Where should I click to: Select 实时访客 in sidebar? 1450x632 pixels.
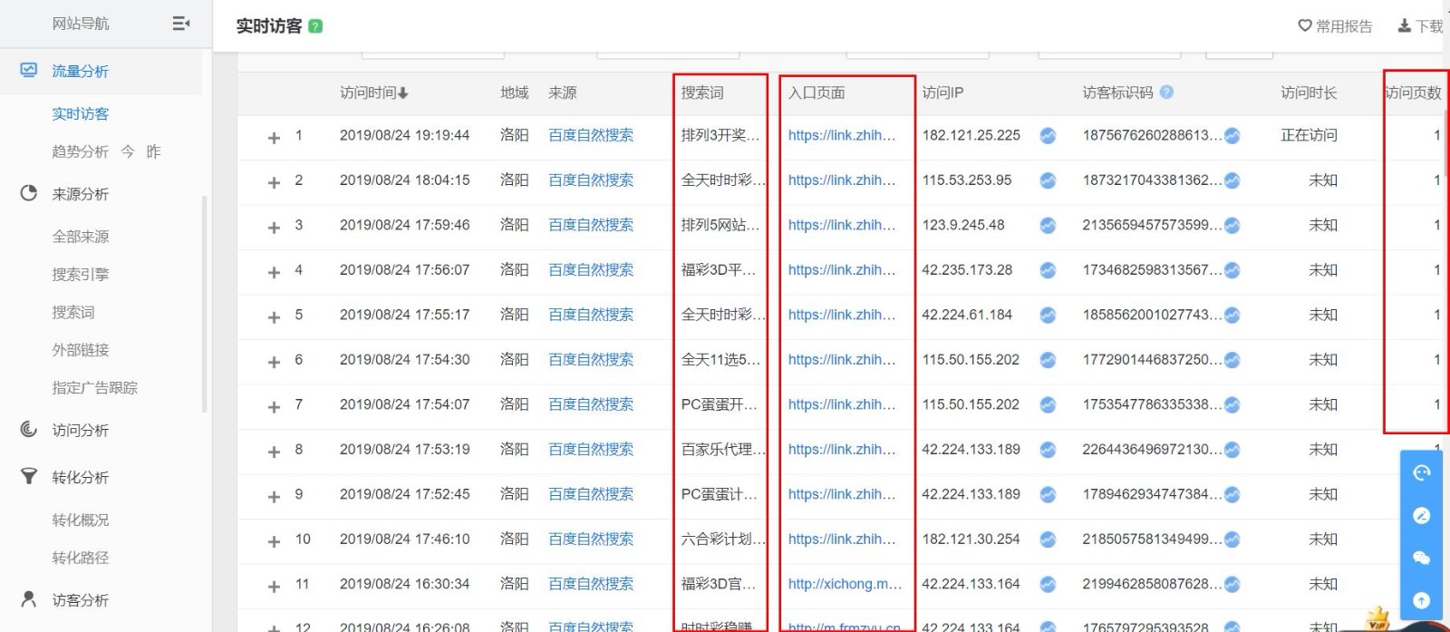[x=81, y=113]
